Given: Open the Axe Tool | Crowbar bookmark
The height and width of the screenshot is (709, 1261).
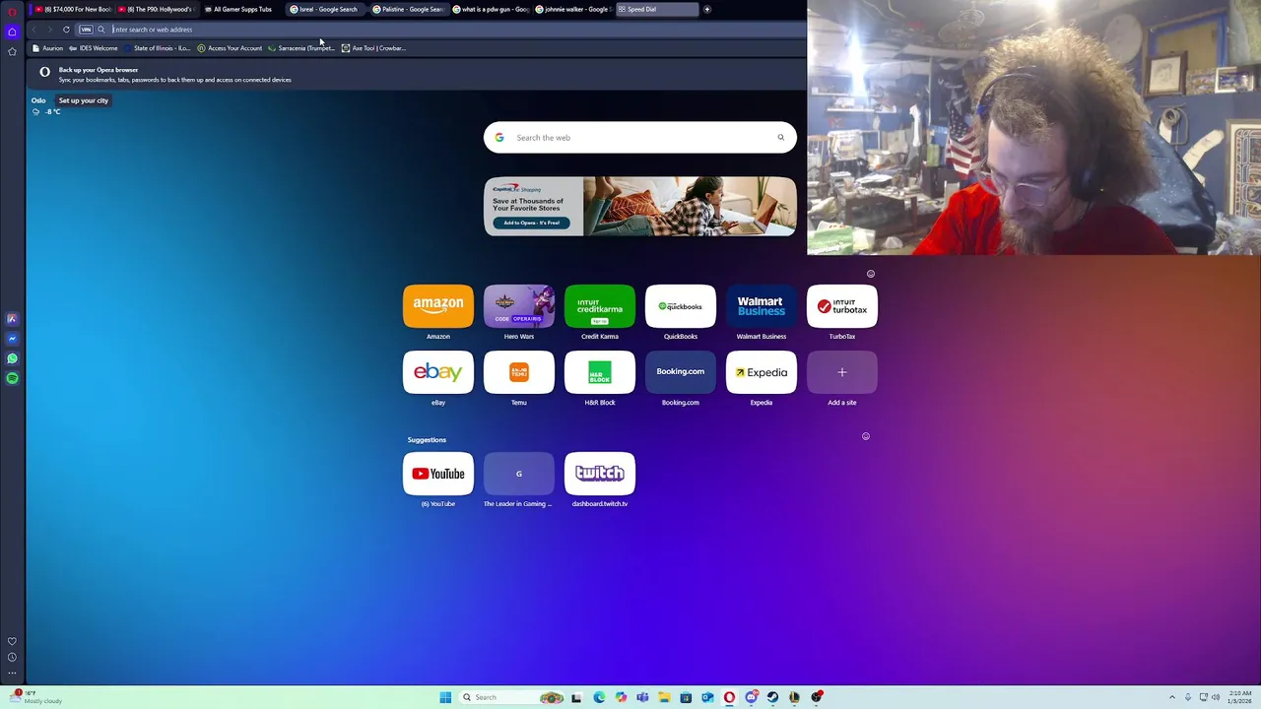Looking at the screenshot, I should pos(373,48).
